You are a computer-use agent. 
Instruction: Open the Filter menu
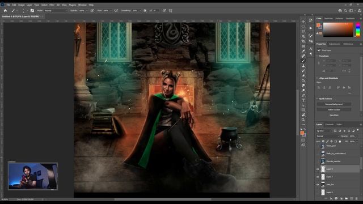(x=52, y=5)
